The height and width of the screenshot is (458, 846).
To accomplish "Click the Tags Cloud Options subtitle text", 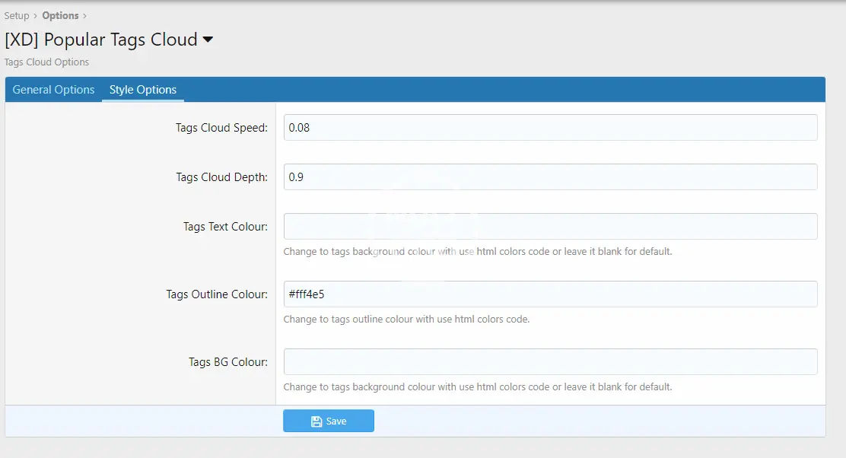I will [x=46, y=62].
